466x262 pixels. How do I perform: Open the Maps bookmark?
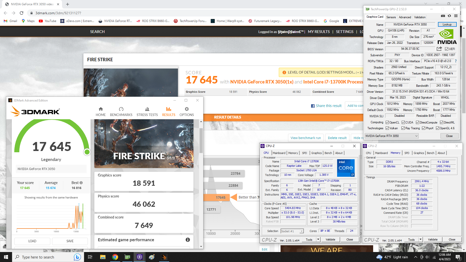click(28, 21)
